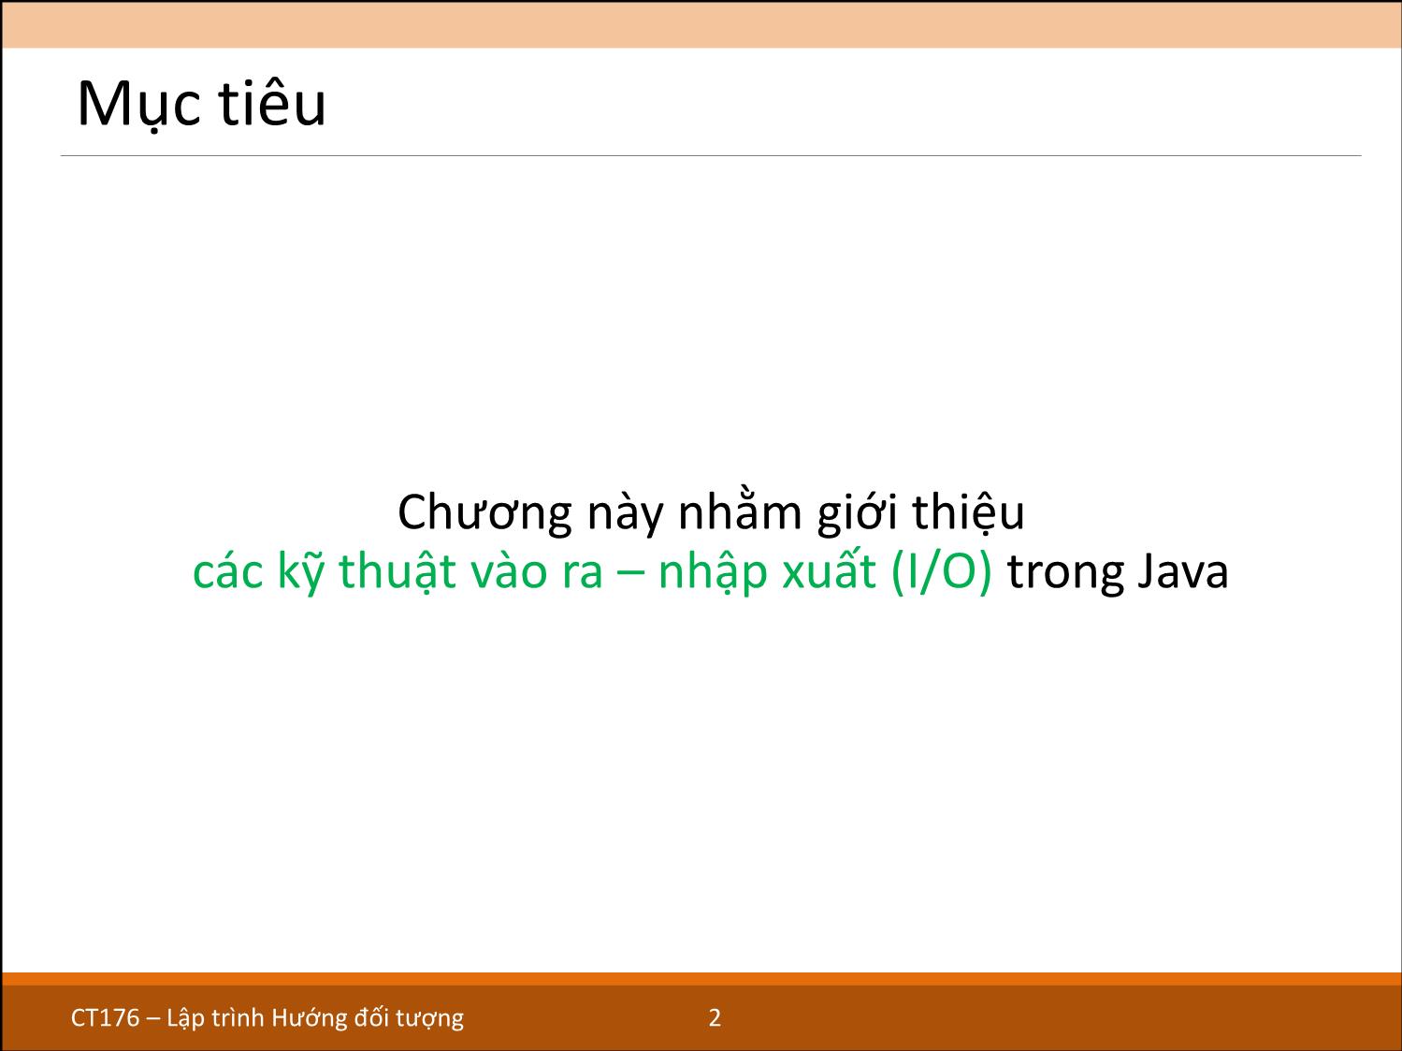Click the words "trong Java"
The image size is (1402, 1051).
[x=1118, y=572]
